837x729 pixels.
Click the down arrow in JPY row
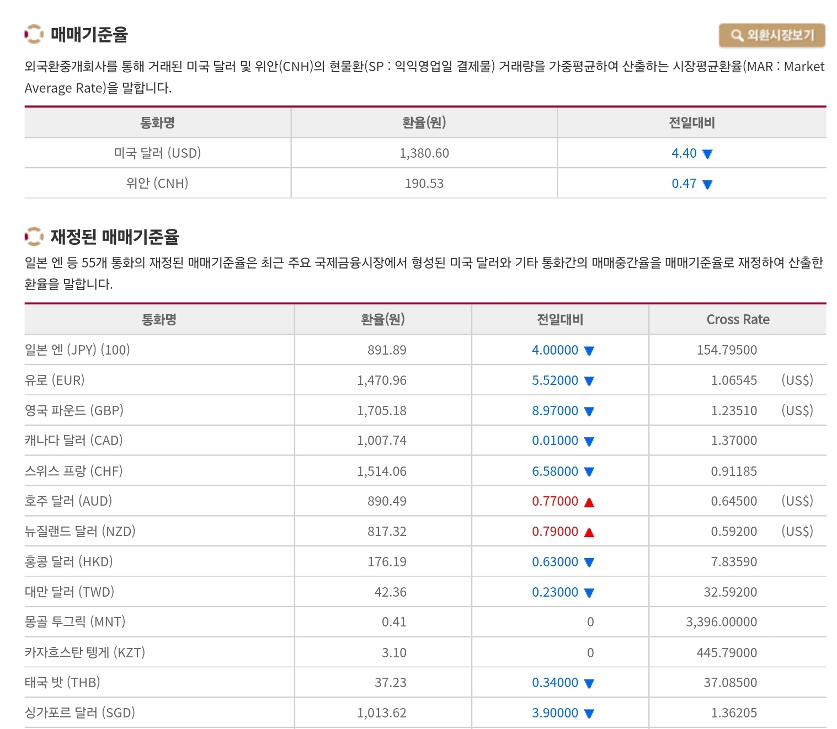click(x=589, y=351)
